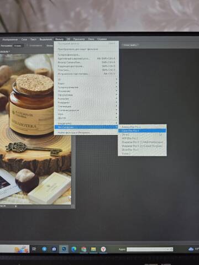Screen dimensions: 199x265
Task: Switch to Photoshop taskbar icon
Action: (x=64, y=249)
